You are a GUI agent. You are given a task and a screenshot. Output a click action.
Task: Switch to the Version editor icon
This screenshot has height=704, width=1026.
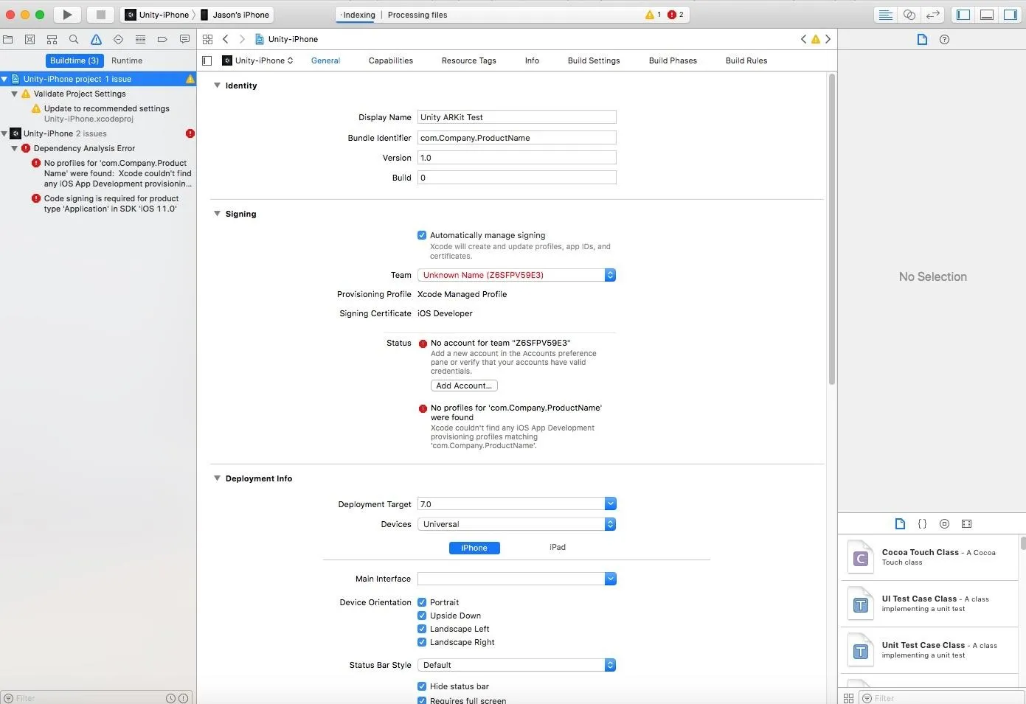tap(933, 15)
